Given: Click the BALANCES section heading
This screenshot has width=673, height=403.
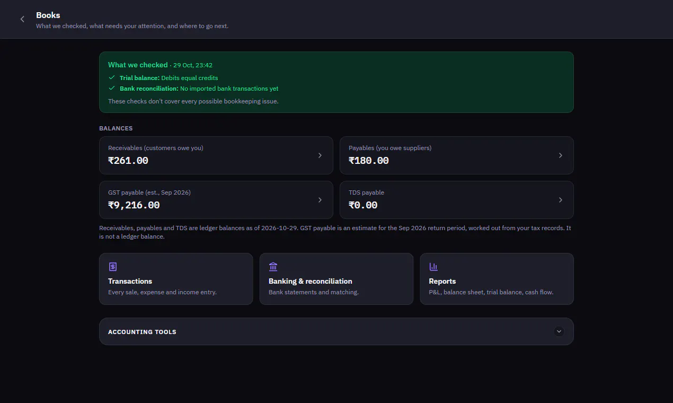Looking at the screenshot, I should tap(116, 128).
